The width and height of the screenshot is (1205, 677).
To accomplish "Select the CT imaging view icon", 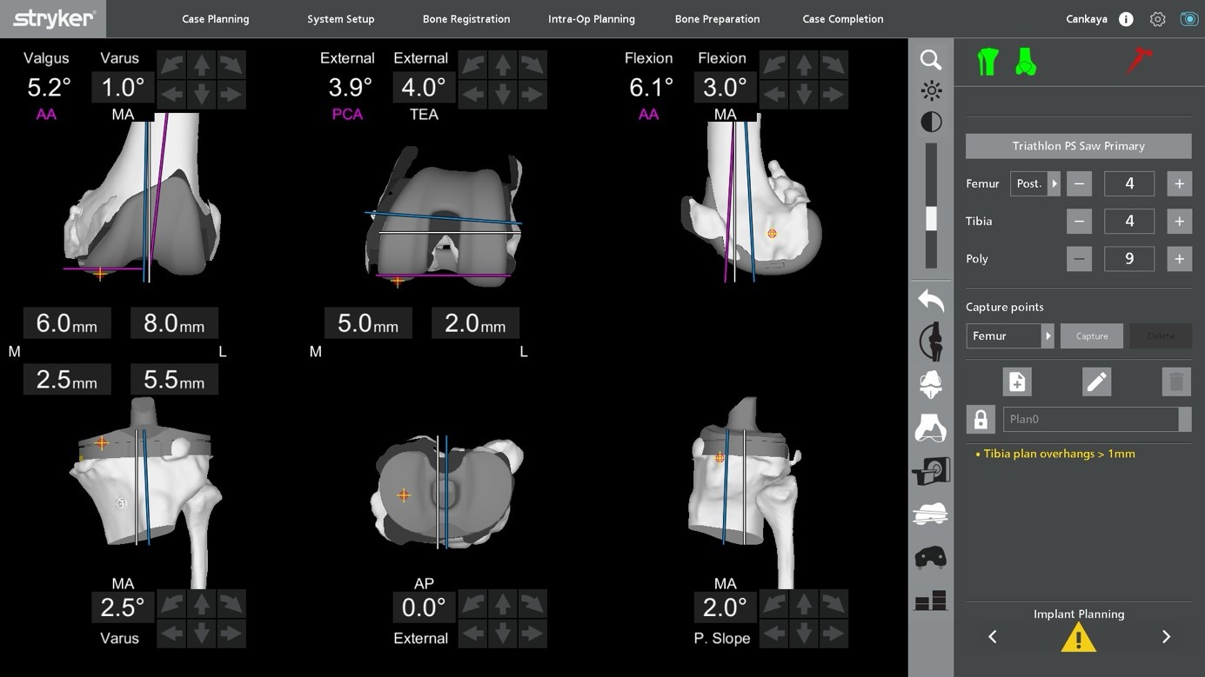I will pyautogui.click(x=930, y=469).
